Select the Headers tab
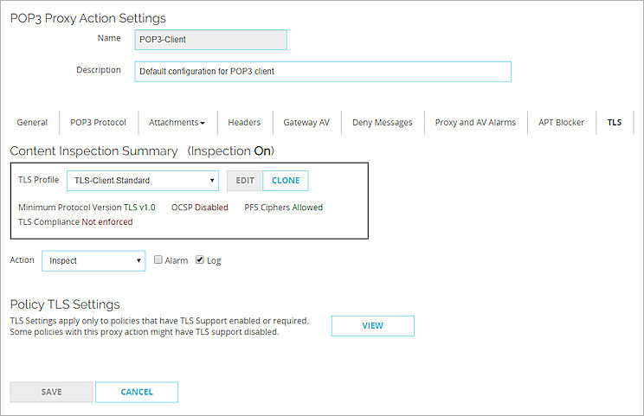 [244, 123]
